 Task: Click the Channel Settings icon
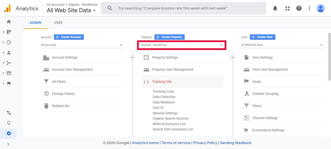click(247, 118)
